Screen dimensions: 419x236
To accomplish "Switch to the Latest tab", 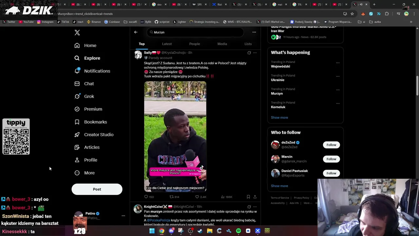I will pyautogui.click(x=167, y=44).
